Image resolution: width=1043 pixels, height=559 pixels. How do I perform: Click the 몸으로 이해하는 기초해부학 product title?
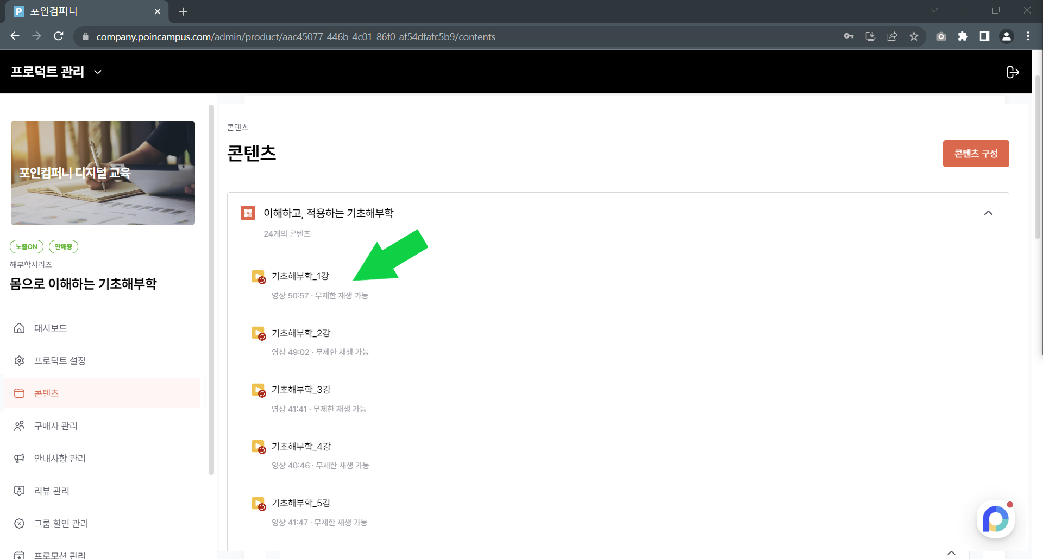83,284
